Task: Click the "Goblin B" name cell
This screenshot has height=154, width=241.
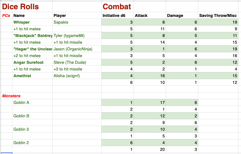Action: [x=22, y=116]
